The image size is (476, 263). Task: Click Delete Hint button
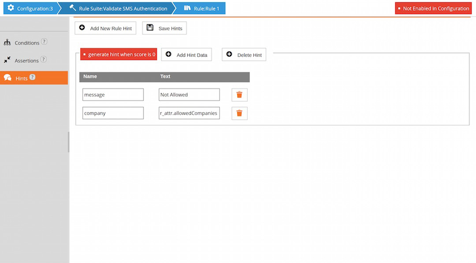(x=244, y=55)
